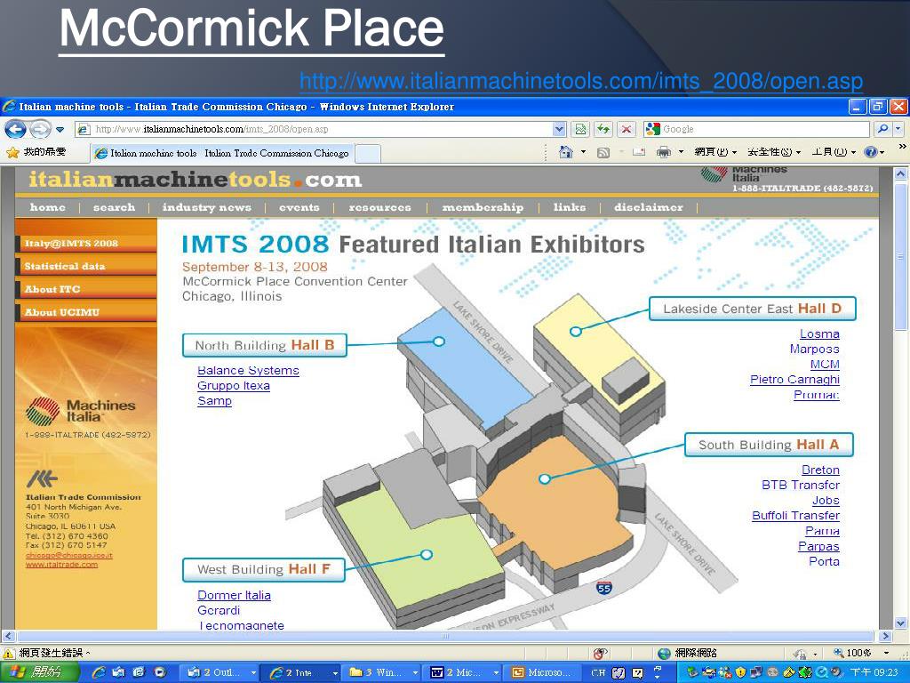910x683 pixels.
Task: Expand the address bar history dropdown
Action: [560, 129]
